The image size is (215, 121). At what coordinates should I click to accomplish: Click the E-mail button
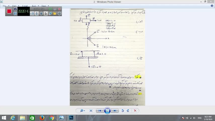25,6
